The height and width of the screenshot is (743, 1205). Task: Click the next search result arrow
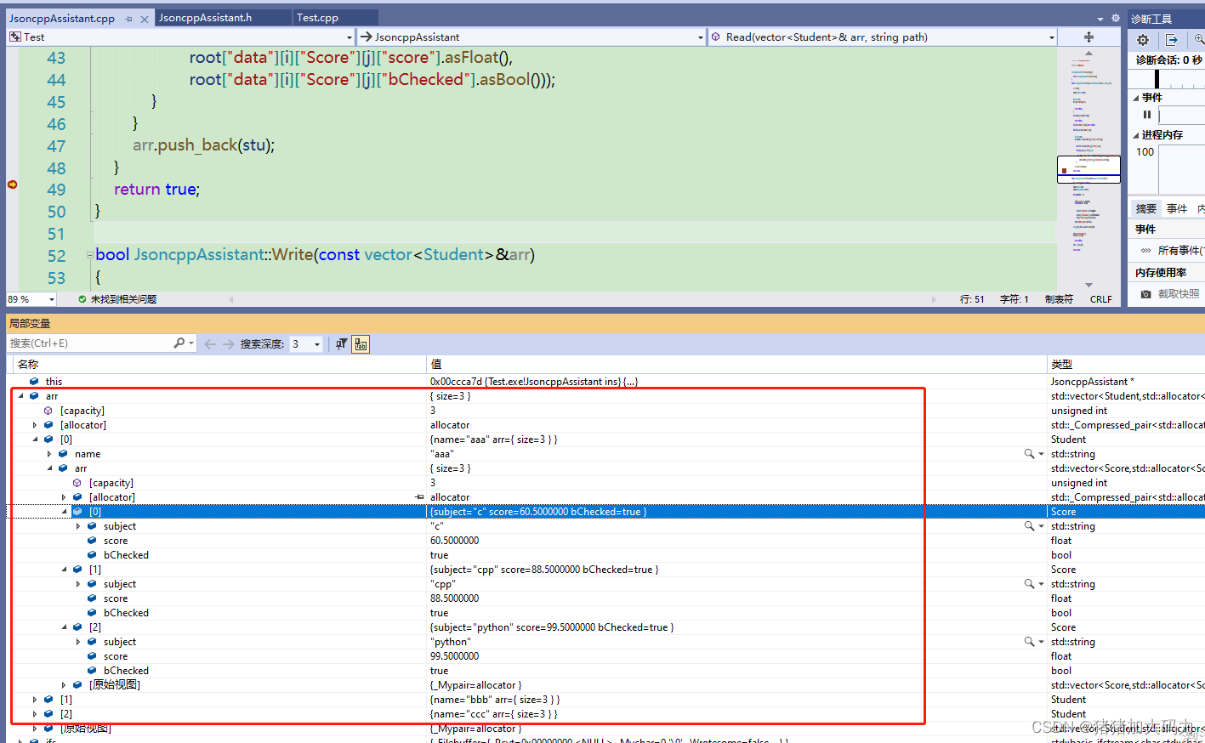pyautogui.click(x=228, y=344)
